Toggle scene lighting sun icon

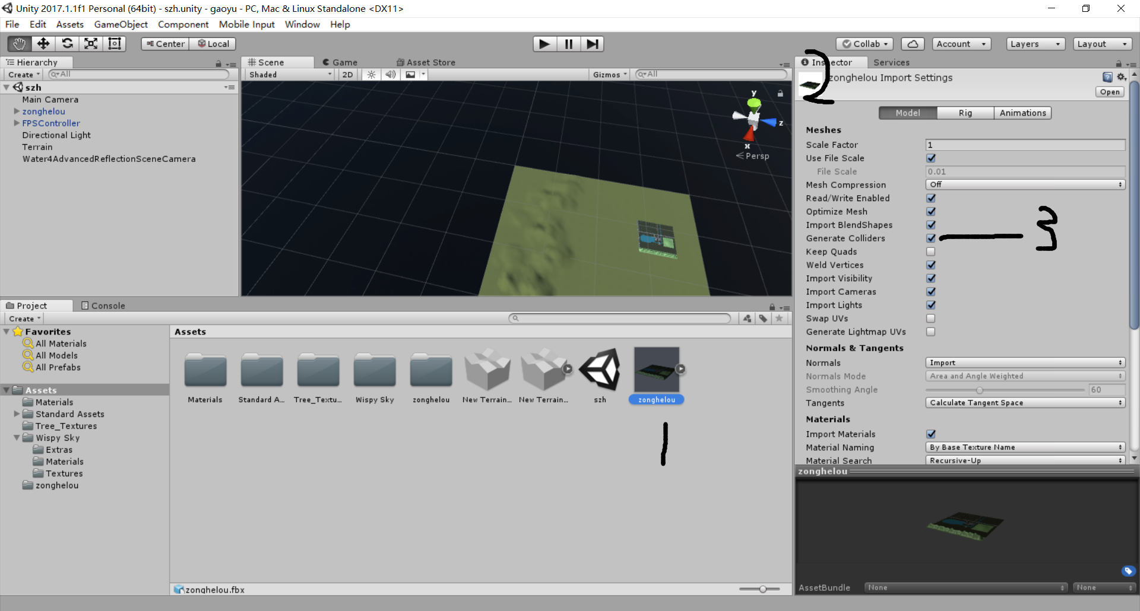371,75
